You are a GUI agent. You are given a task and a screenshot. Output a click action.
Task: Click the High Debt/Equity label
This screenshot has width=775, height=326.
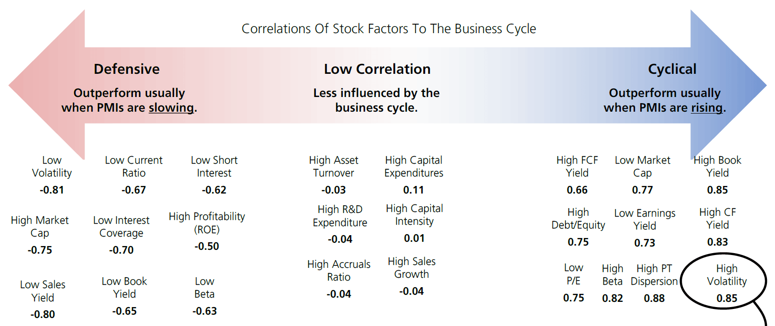point(578,219)
